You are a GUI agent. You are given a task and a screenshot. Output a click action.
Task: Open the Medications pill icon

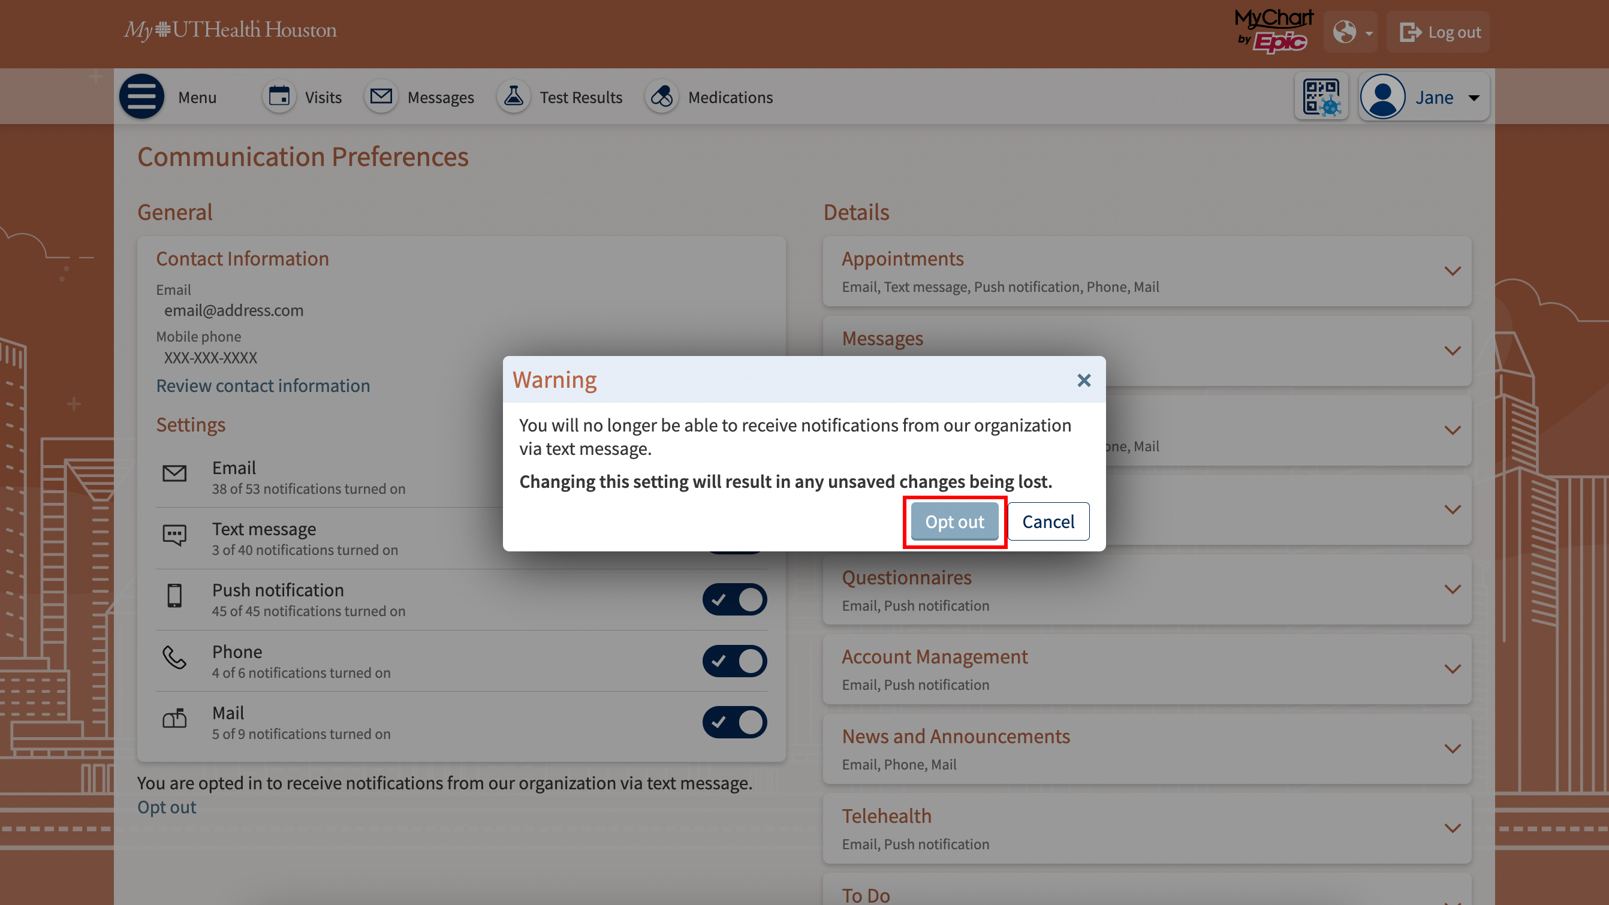coord(661,97)
